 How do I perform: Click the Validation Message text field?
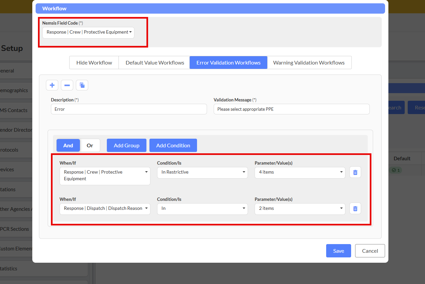(x=292, y=109)
